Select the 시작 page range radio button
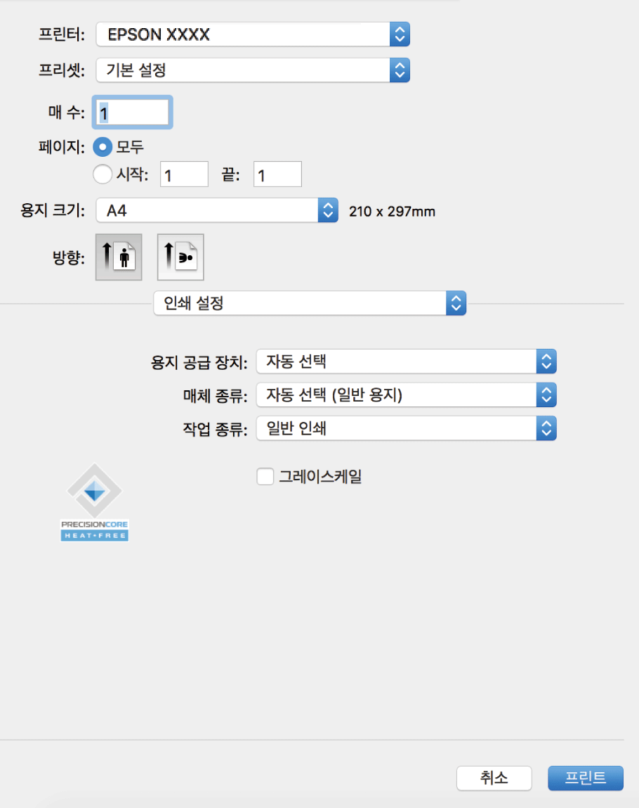Image resolution: width=639 pixels, height=808 pixels. click(103, 174)
